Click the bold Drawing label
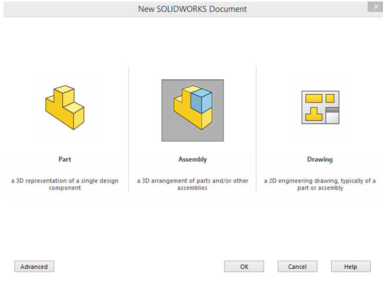Image resolution: width=383 pixels, height=285 pixels. [320, 159]
